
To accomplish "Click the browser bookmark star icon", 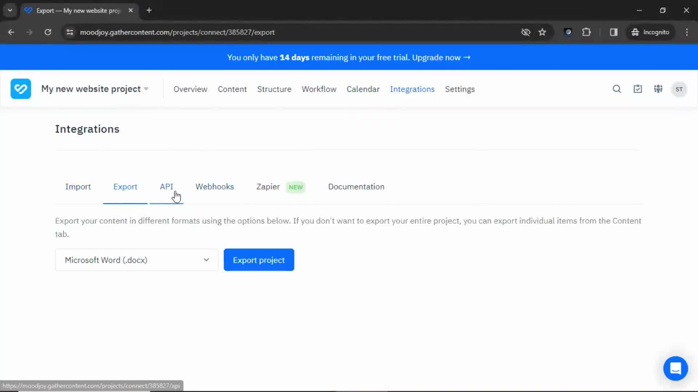I will 542,32.
